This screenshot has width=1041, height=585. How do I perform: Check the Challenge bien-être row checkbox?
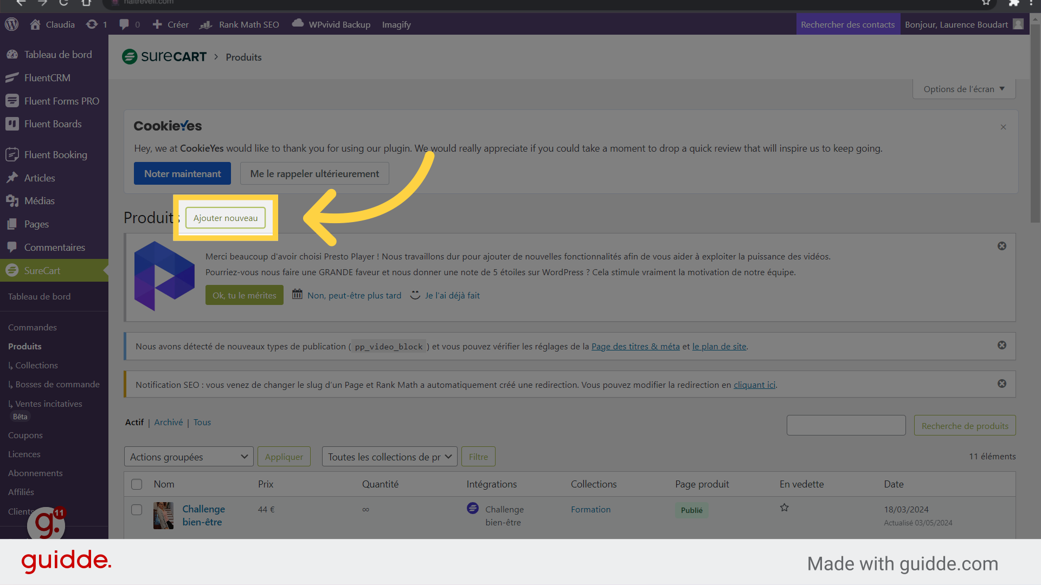(137, 510)
